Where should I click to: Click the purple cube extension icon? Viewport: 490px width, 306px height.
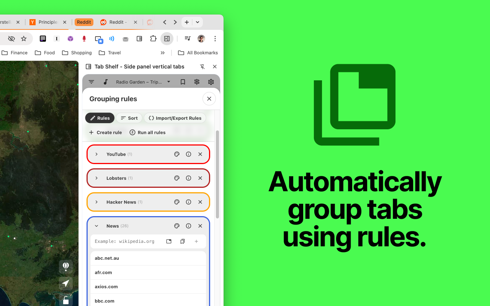tap(70, 39)
